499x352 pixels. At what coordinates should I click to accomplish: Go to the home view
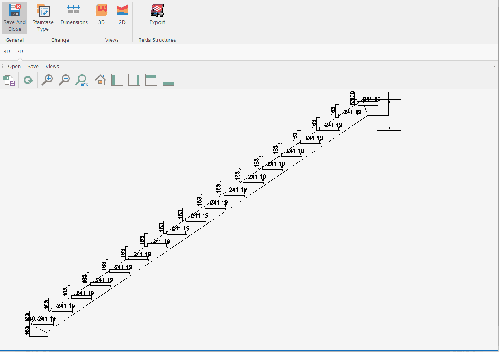point(100,80)
